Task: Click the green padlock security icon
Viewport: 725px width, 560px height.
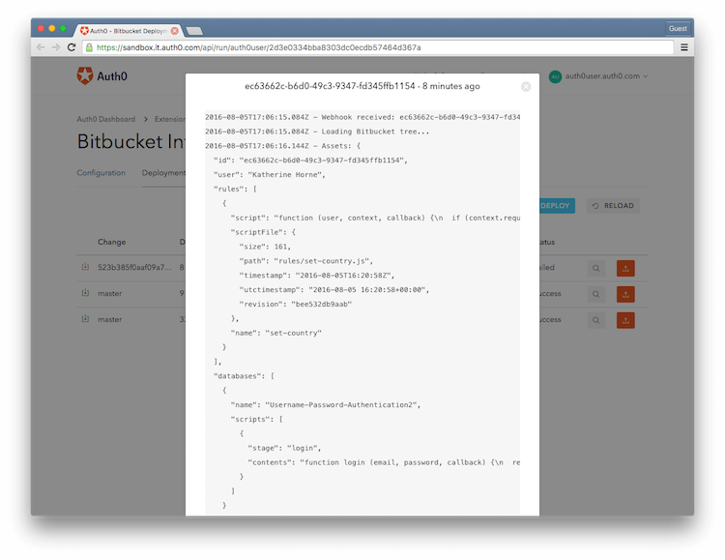Action: point(89,47)
